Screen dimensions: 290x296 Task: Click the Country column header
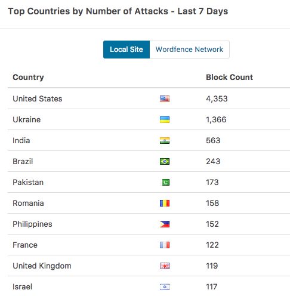coord(28,77)
